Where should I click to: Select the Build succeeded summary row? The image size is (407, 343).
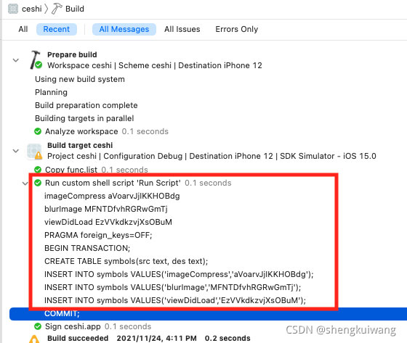click(149, 339)
